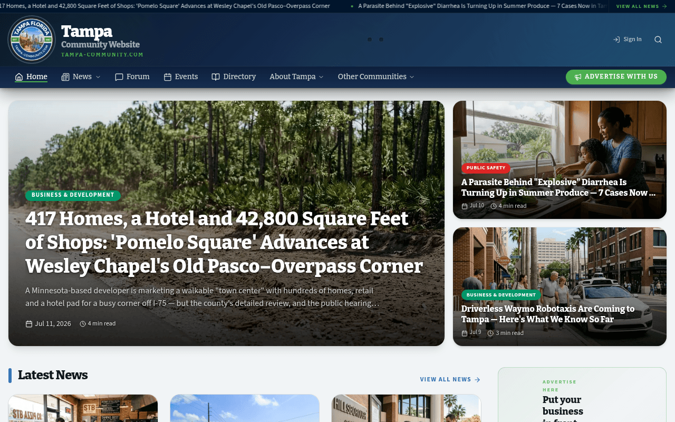Open the Events page
Screen dimensions: 675x422
[x=181, y=77]
